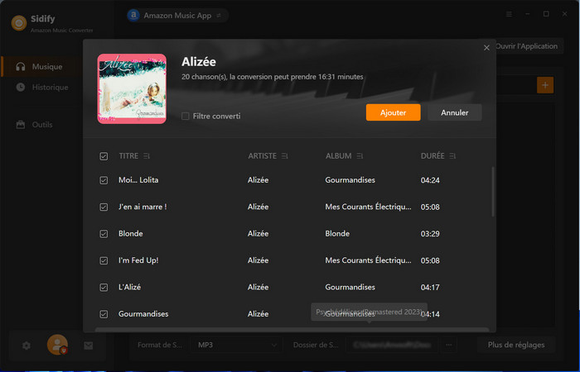580x372 pixels.
Task: Open the Historique section in sidebar
Action: click(49, 88)
